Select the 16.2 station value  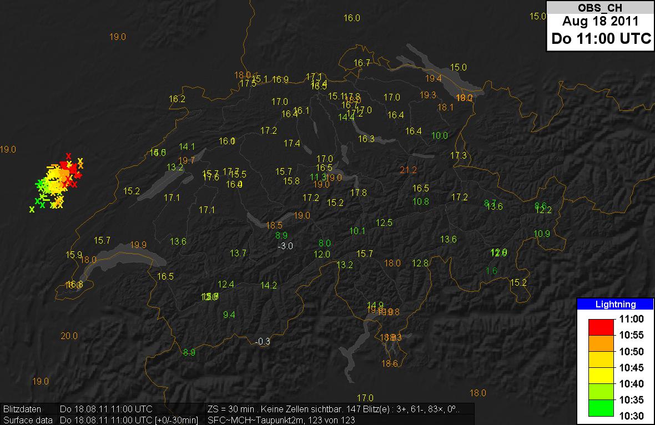(177, 99)
